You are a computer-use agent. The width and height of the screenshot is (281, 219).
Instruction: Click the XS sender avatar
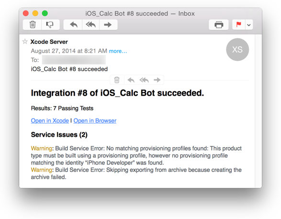(x=237, y=49)
